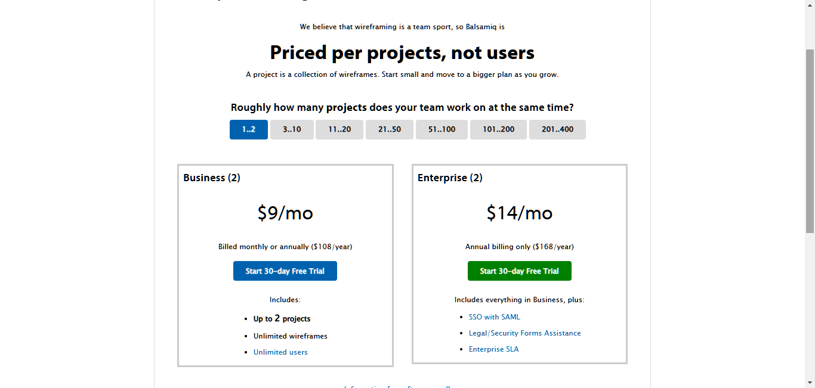This screenshot has width=815, height=388.
Task: Open Legal/Security Forms Assistance link
Action: [x=525, y=333]
